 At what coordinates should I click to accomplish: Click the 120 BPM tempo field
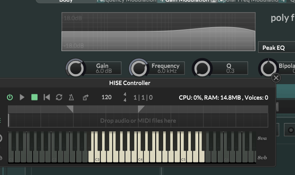[107, 97]
